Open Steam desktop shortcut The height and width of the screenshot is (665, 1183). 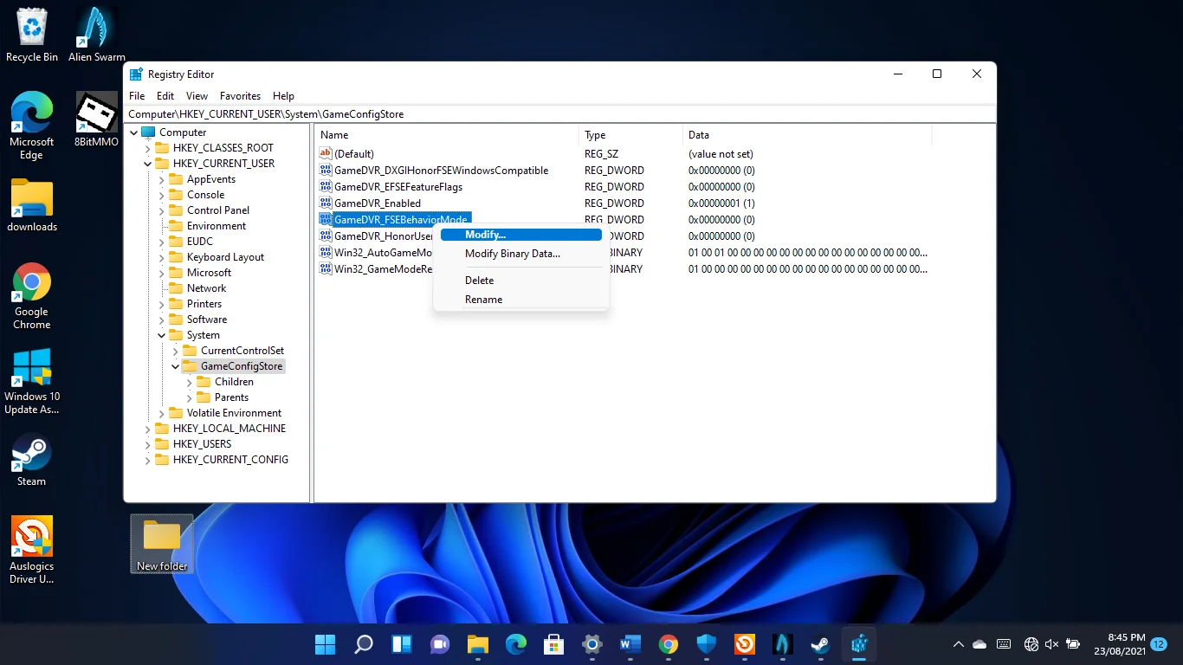[32, 460]
